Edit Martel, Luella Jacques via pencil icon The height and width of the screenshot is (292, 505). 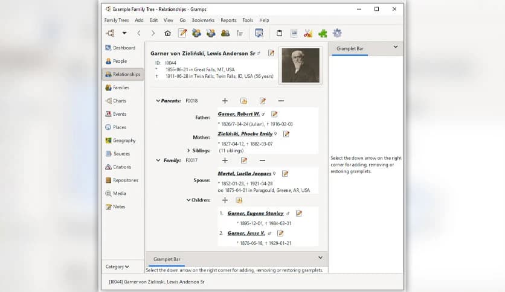(x=285, y=174)
